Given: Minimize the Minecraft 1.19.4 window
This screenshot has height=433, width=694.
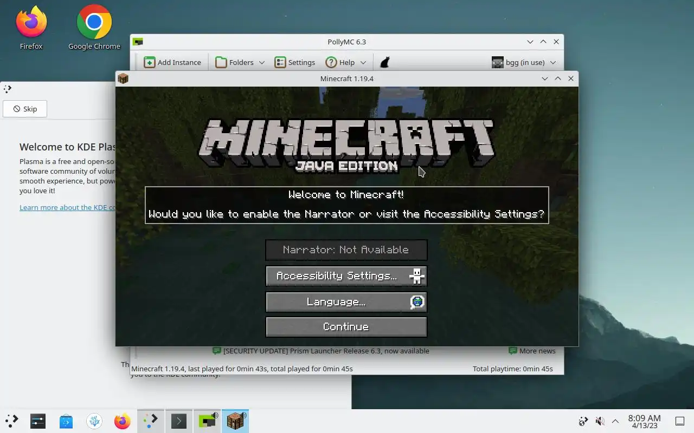Looking at the screenshot, I should 545,78.
